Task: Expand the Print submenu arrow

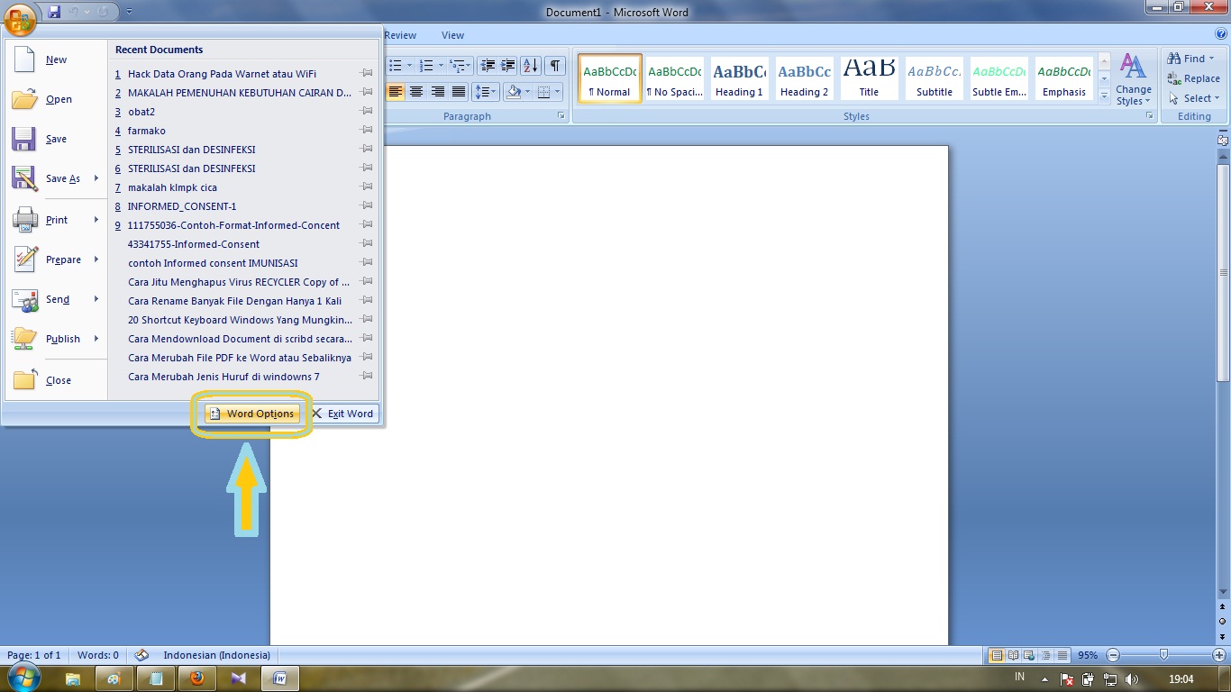Action: click(96, 220)
